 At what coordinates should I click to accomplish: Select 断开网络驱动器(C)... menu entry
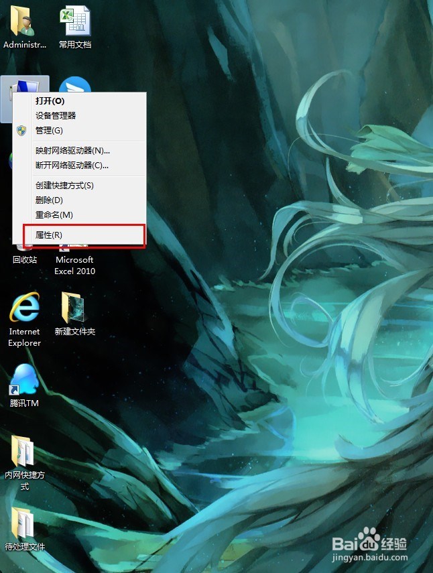pos(79,165)
